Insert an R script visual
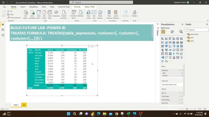 tap(174, 54)
